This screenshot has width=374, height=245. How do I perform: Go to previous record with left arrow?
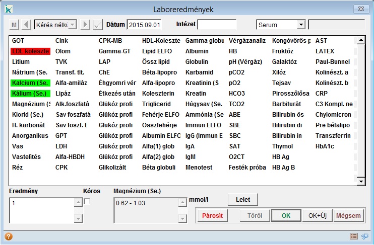coord(26,25)
